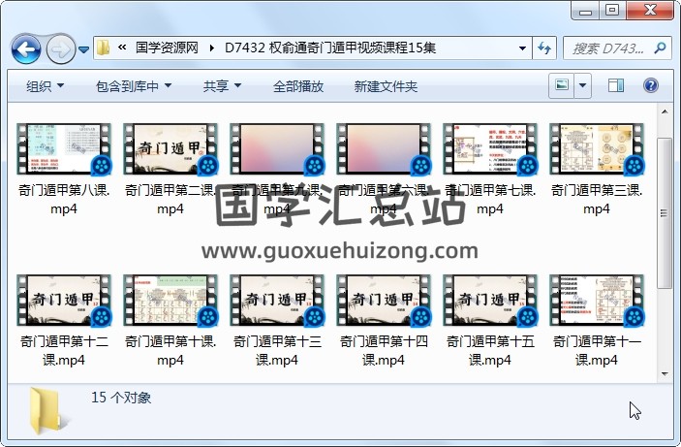Viewport: 681px width, 447px height.
Task: Click the magnifier search icon
Action: [x=661, y=48]
